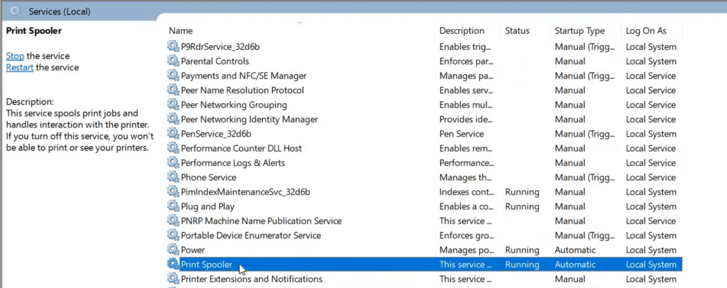Select Peer Networking Grouping service name
The image size is (727, 288).
[x=234, y=105]
